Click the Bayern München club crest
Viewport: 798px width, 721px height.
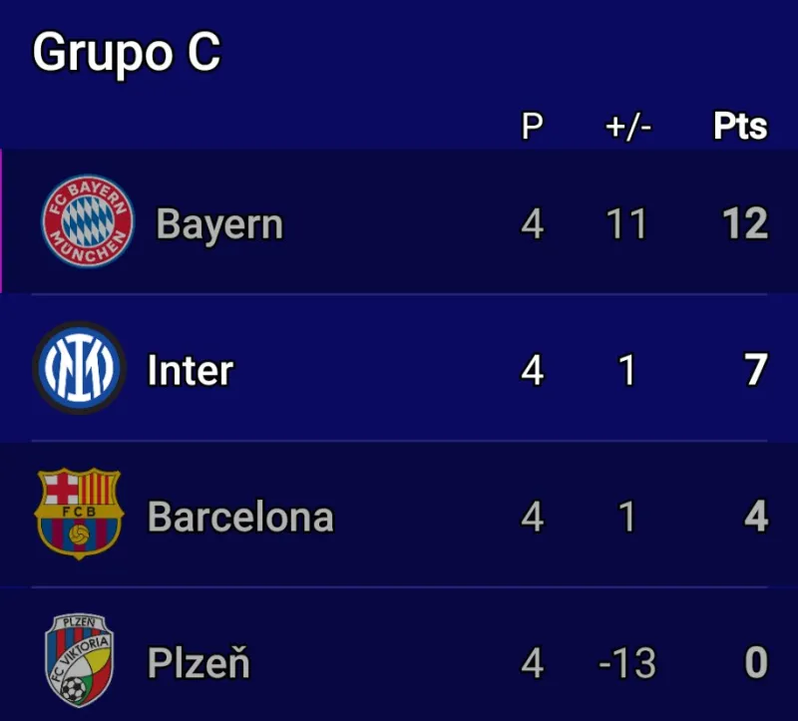pos(87,221)
